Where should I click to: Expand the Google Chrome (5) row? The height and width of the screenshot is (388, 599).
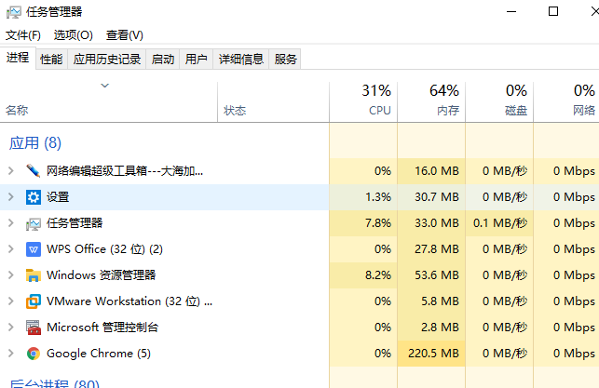coord(10,354)
